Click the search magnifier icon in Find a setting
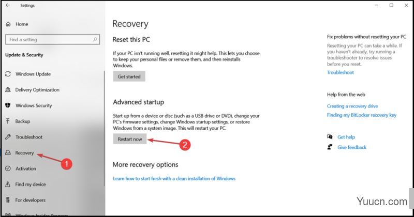The height and width of the screenshot is (217, 414). tap(95, 39)
